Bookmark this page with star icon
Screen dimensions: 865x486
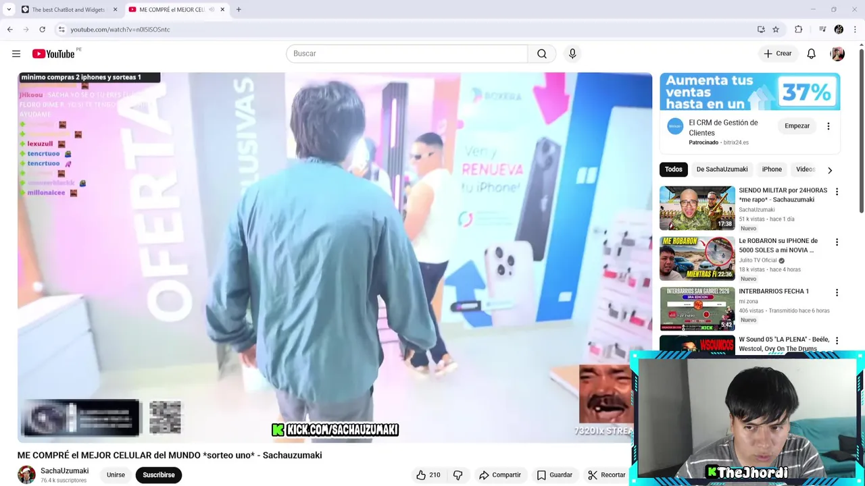click(776, 29)
